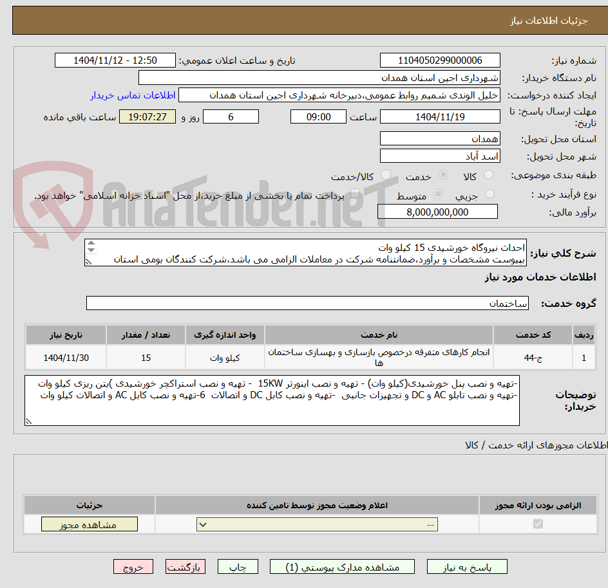
Task: Select the خدمت radio button
Action: pyautogui.click(x=443, y=175)
